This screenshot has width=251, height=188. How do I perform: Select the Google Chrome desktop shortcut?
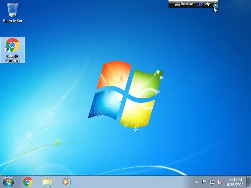coord(13,50)
